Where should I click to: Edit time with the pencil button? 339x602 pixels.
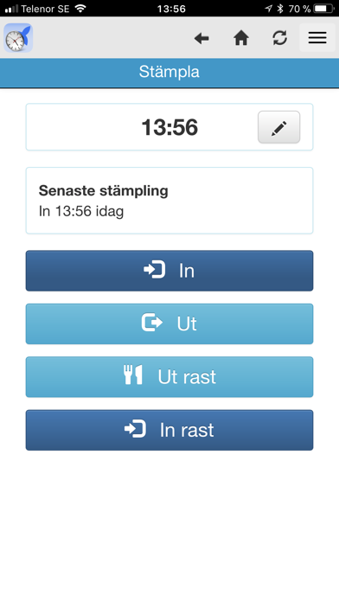[x=278, y=127]
